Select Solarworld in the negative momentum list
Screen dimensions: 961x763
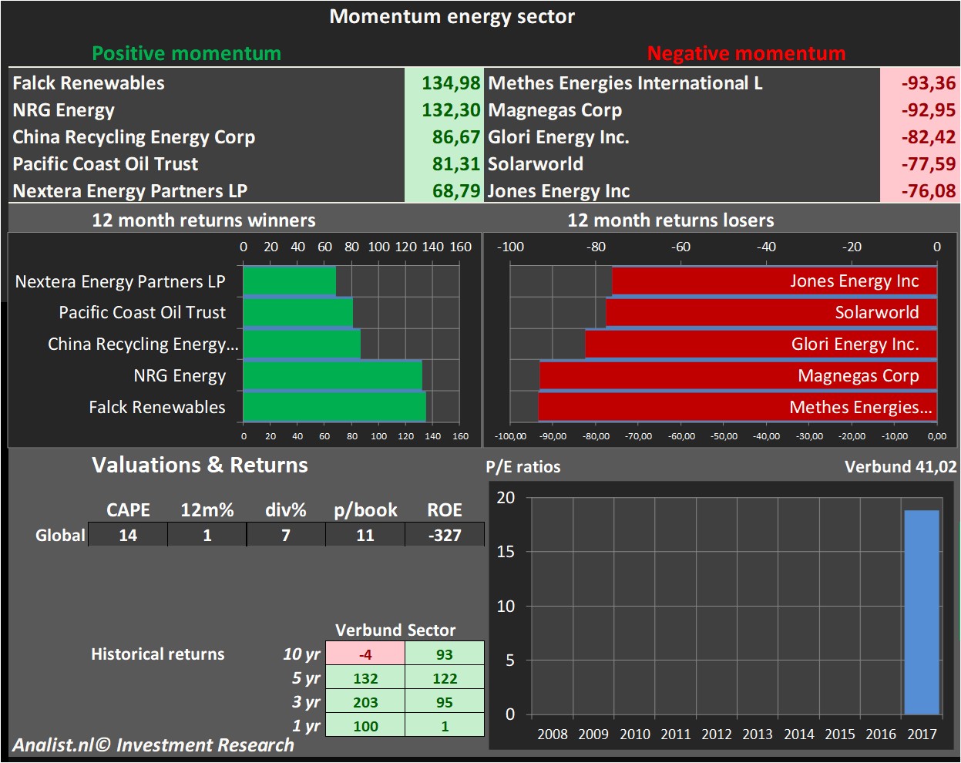coord(536,164)
